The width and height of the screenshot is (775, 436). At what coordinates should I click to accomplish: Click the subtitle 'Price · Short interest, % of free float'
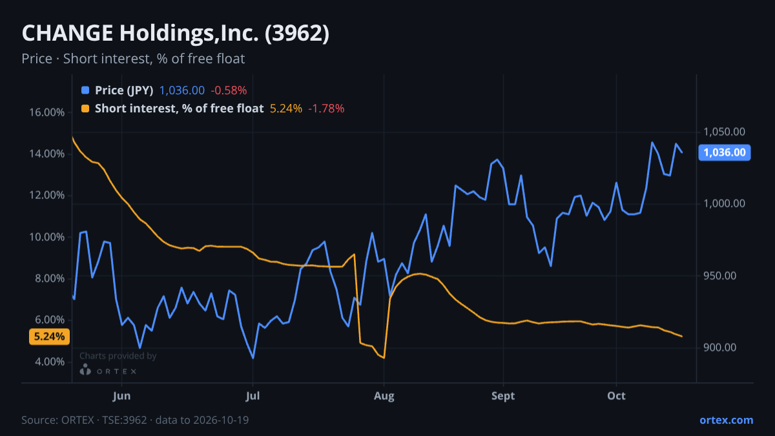tap(133, 59)
